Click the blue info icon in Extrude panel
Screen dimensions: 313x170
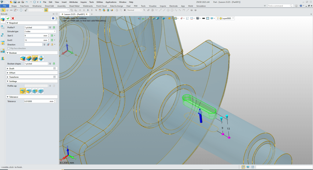pos(53,18)
